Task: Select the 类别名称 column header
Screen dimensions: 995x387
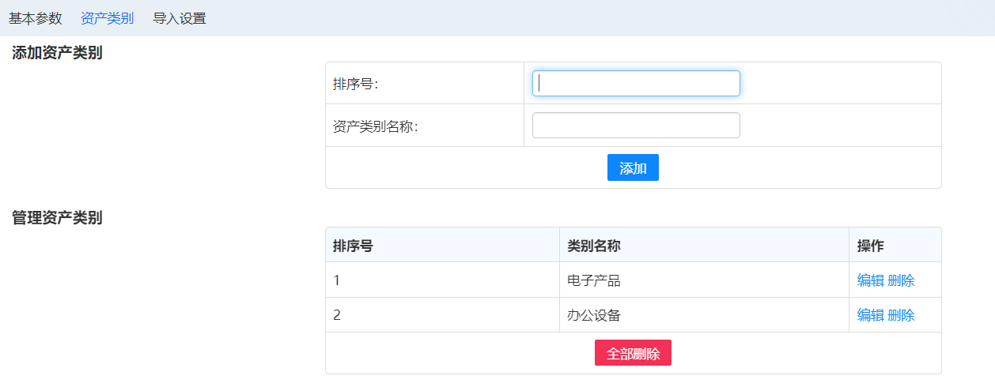Action: (593, 246)
